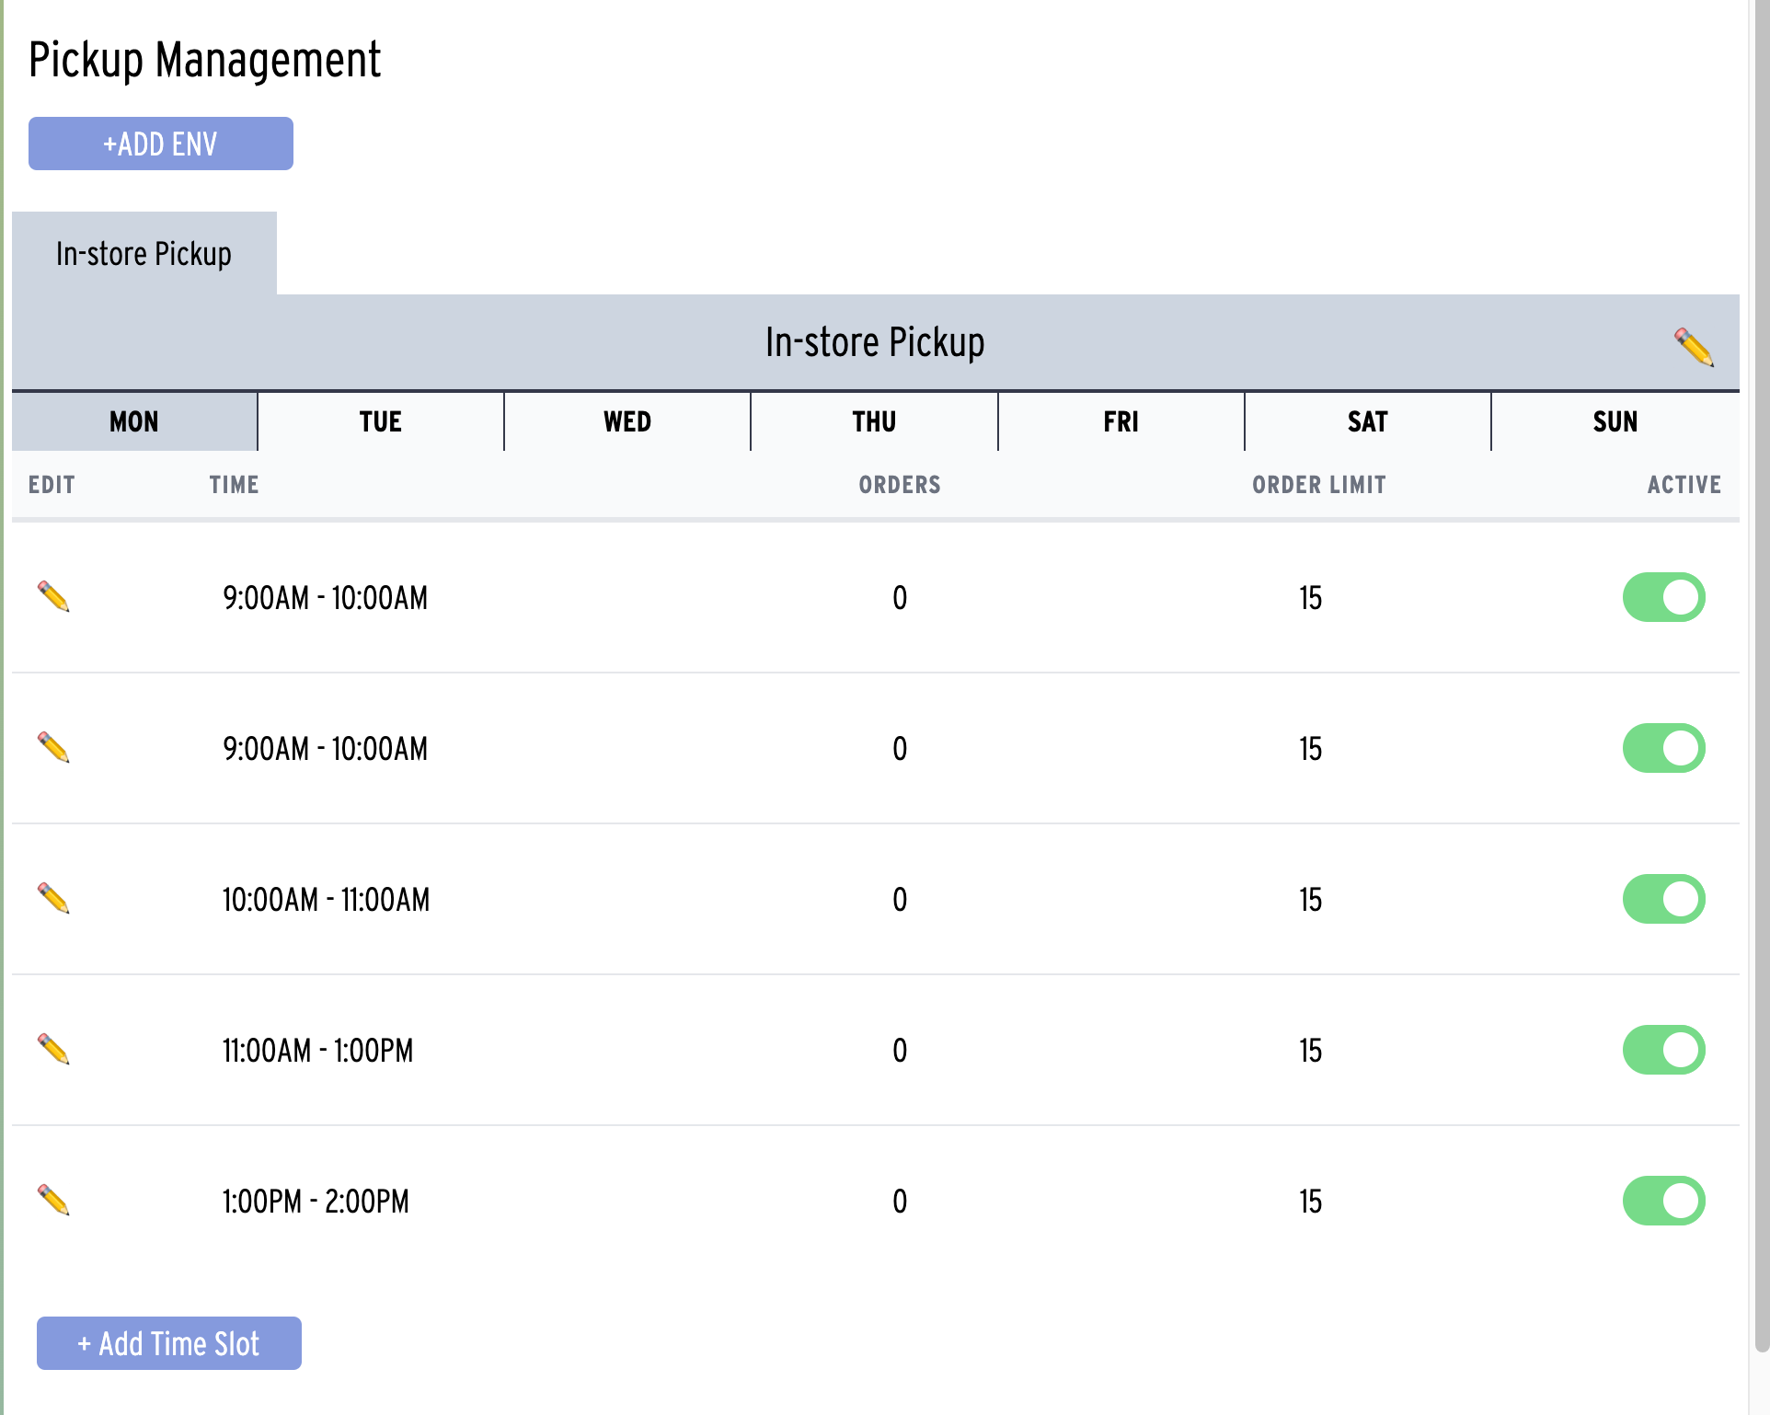Go to the FRI day tab
Viewport: 1770px width, 1415px height.
click(x=1121, y=421)
